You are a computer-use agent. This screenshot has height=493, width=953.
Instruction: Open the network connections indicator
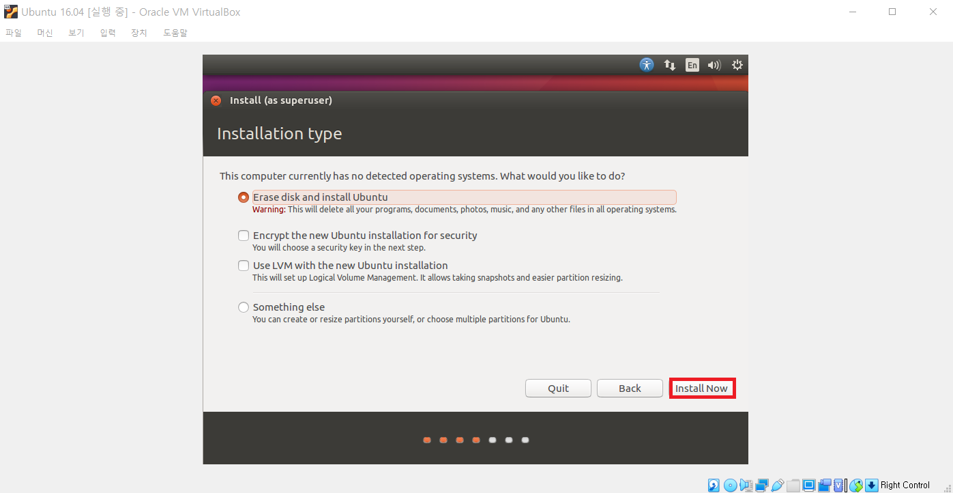coord(670,65)
